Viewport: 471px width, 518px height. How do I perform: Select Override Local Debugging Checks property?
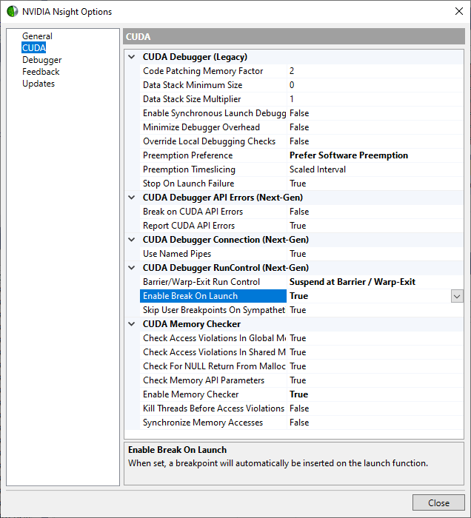(213, 141)
